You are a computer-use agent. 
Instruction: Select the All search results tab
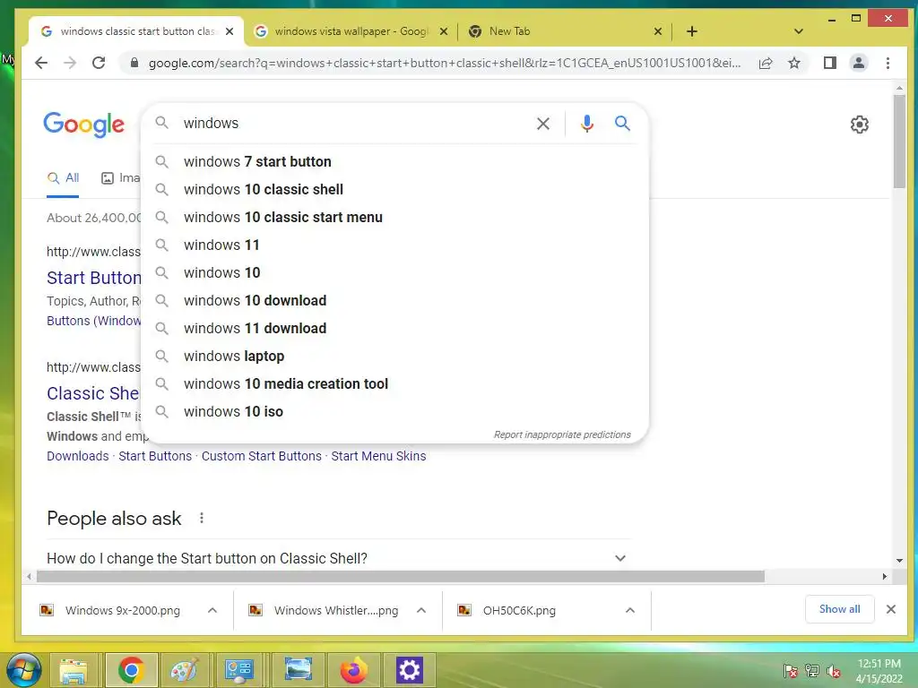tap(63, 178)
